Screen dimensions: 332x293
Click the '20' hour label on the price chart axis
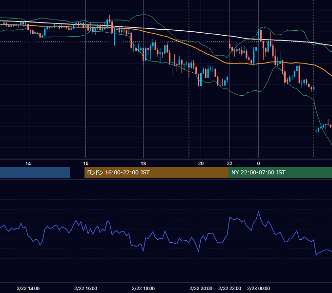pos(201,164)
